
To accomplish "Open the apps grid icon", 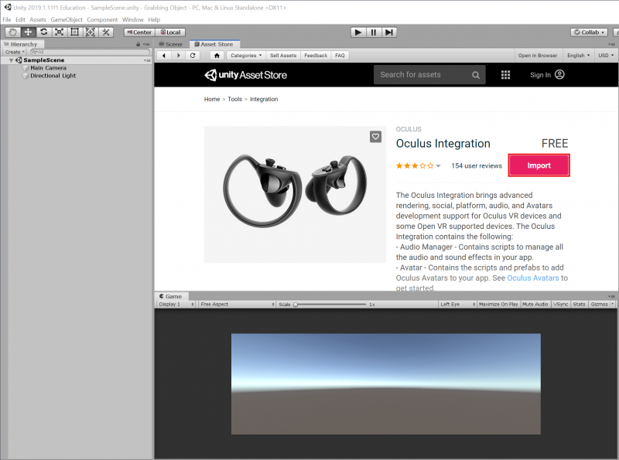I will coord(506,75).
